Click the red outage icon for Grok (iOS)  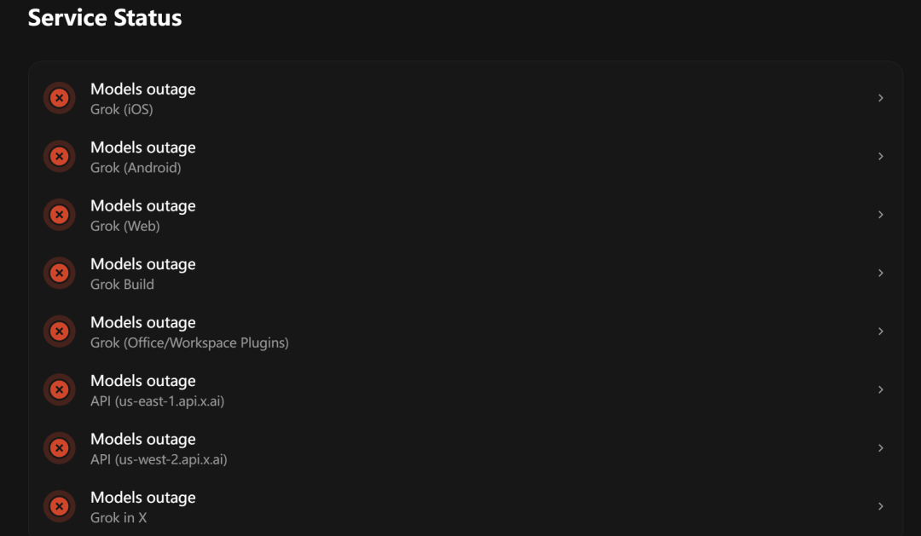click(60, 98)
